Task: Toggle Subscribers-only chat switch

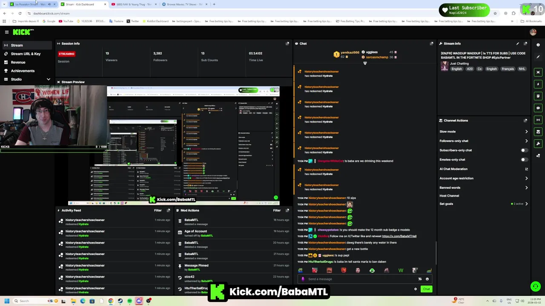Action: click(x=524, y=150)
